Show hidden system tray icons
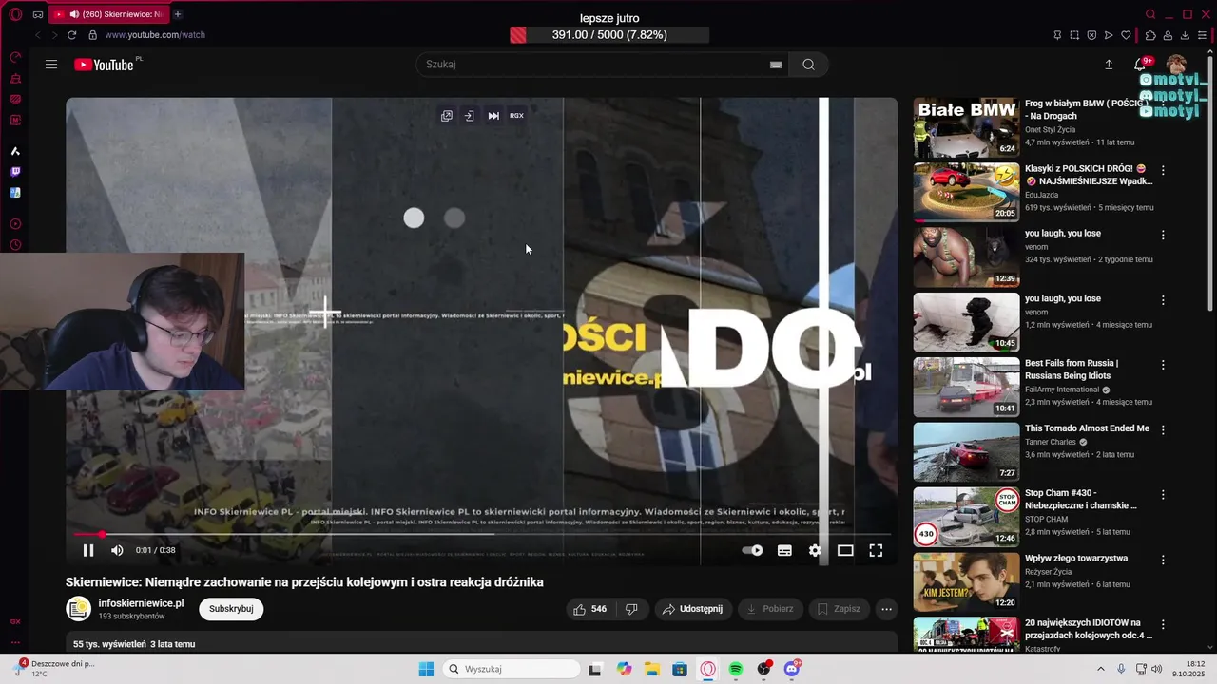The width and height of the screenshot is (1217, 684). click(1101, 669)
